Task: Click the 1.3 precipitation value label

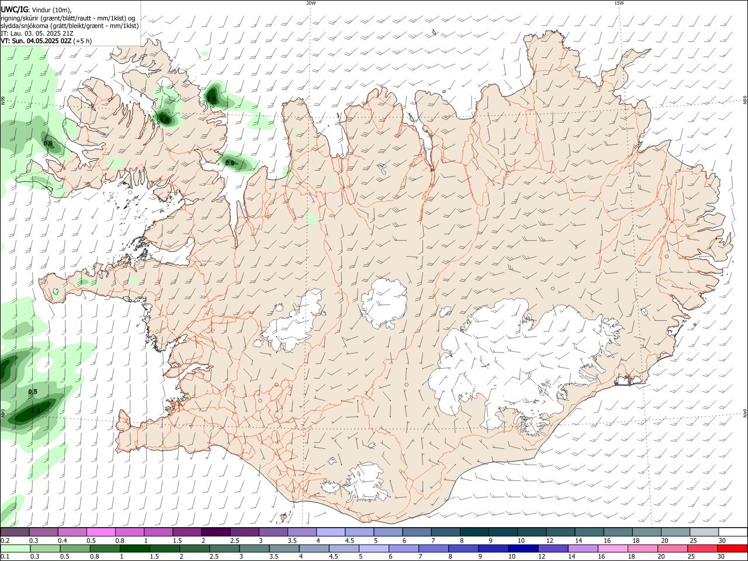Action: click(x=35, y=411)
